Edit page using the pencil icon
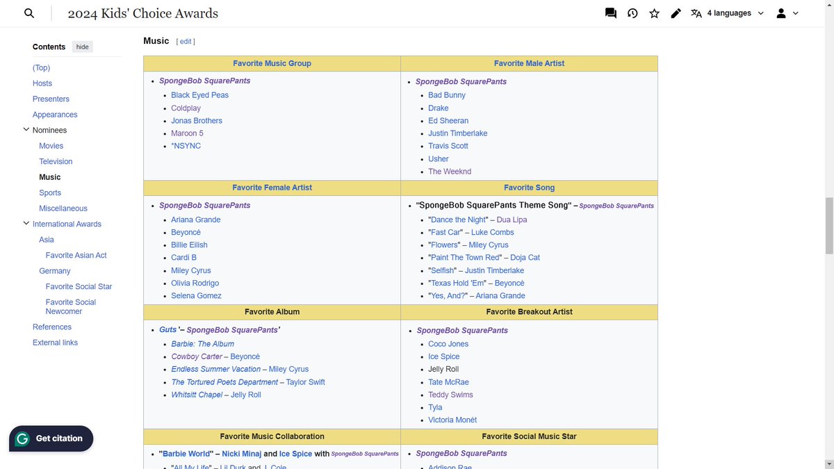Image resolution: width=834 pixels, height=469 pixels. [676, 13]
